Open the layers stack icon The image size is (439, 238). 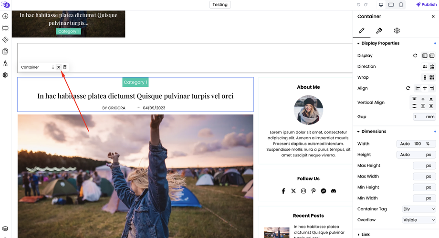(x=5, y=228)
